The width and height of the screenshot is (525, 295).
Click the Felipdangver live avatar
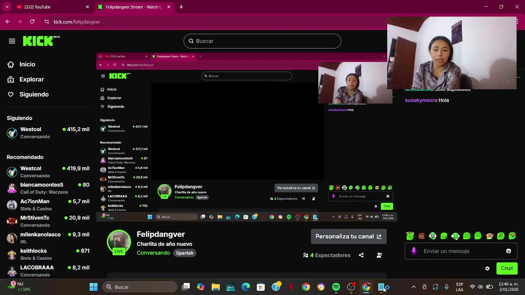click(x=119, y=242)
